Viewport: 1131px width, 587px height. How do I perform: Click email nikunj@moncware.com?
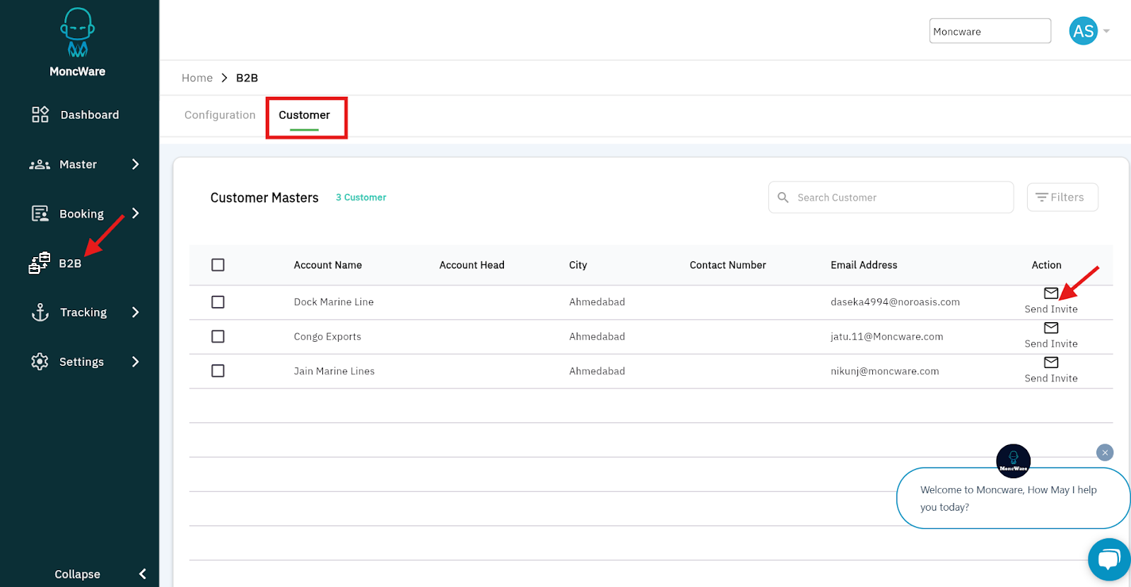[884, 371]
